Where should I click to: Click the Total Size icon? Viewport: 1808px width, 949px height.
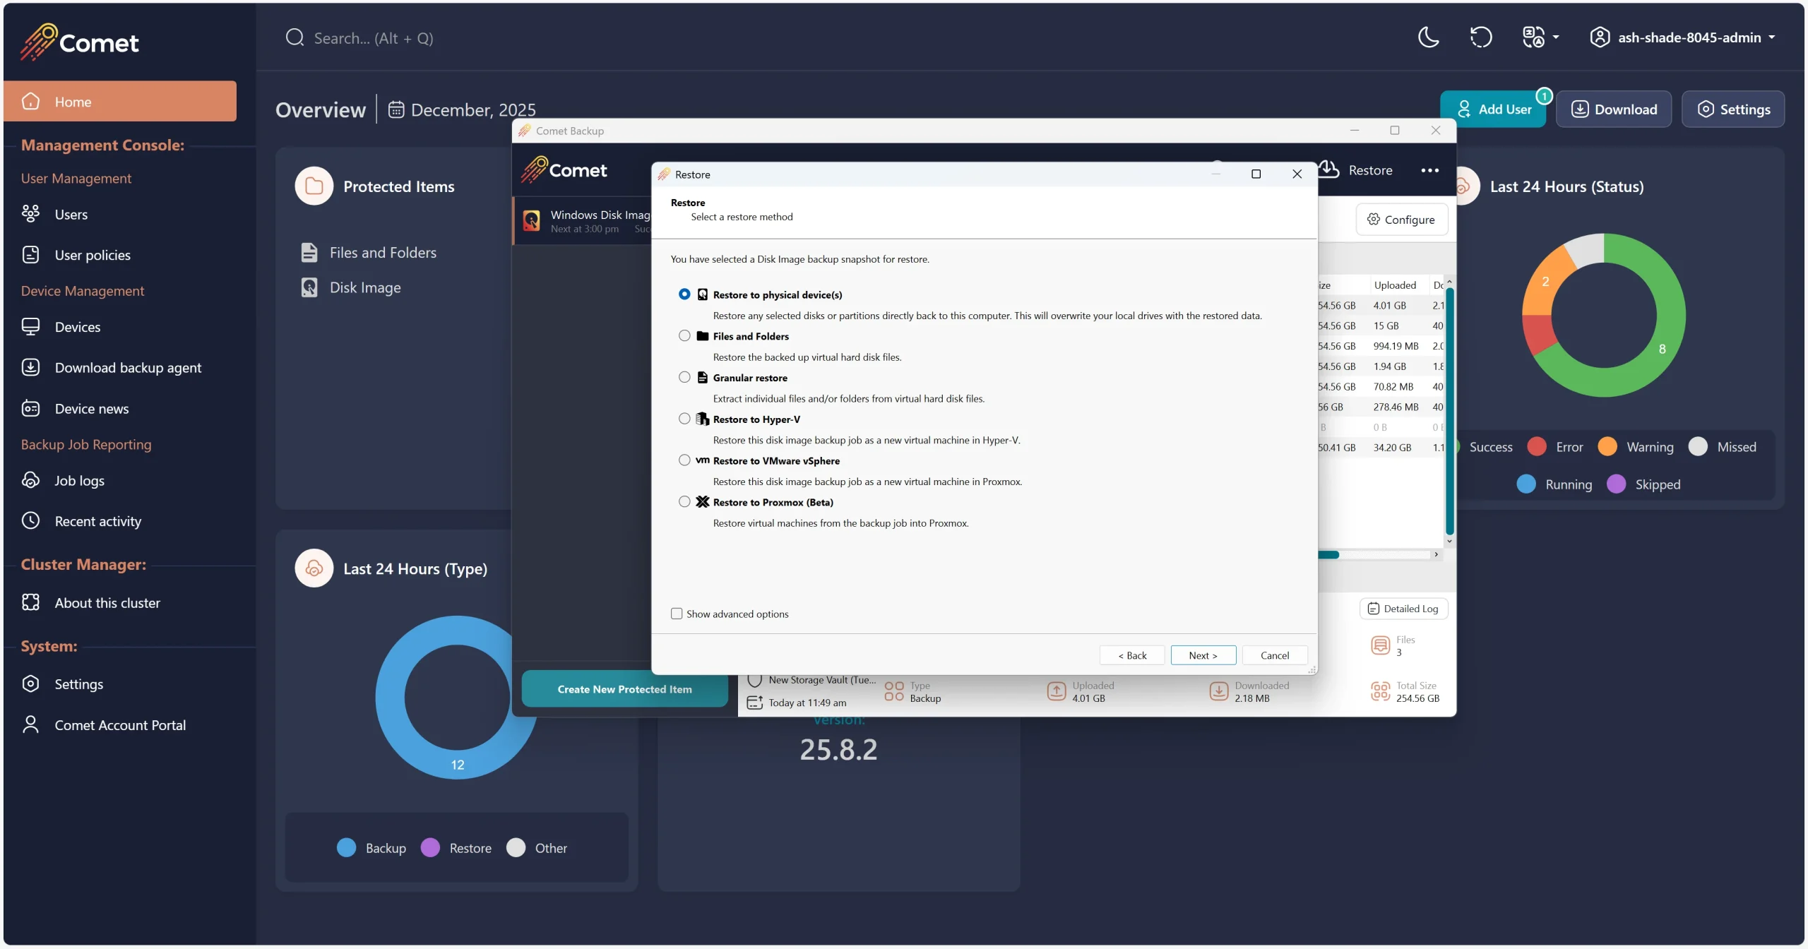pos(1380,691)
